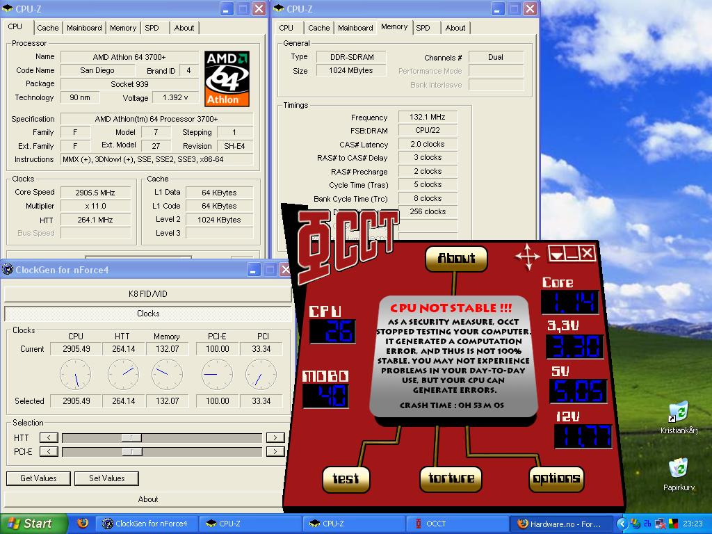Click the Memory clock dial
712x534 pixels.
[x=167, y=375]
